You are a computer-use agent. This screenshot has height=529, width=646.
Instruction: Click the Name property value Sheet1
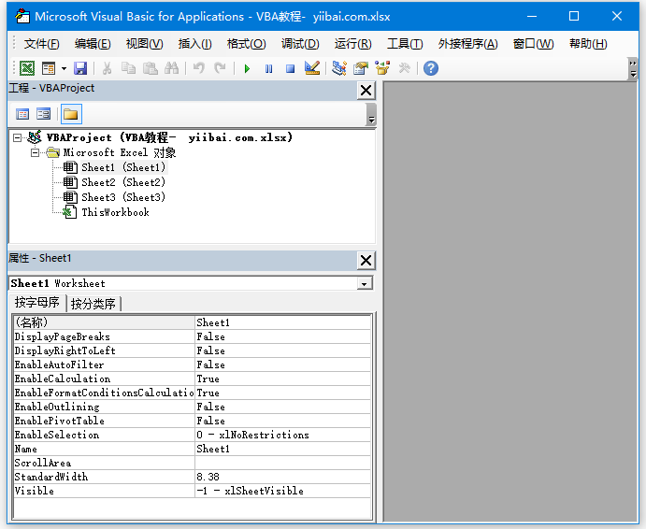282,449
